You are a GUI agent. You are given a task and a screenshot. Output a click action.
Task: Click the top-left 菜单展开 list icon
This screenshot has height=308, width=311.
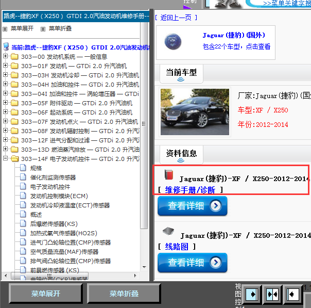pyautogui.click(x=5, y=29)
